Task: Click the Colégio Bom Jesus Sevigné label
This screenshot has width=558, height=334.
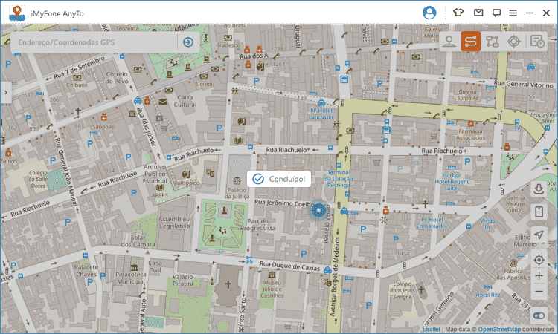Action: tap(402, 290)
